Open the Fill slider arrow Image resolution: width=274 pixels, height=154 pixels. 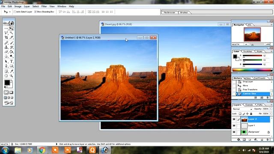[x=271, y=114]
